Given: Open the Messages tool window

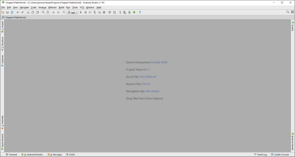Looking at the screenshot, I should (x=55, y=154).
